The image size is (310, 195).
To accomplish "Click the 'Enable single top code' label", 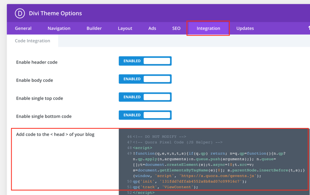I will [x=40, y=98].
